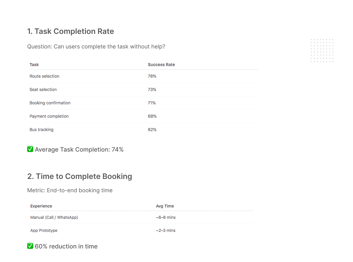Click the 78% success rate value
Viewport: 353px width, 262px height.
152,76
